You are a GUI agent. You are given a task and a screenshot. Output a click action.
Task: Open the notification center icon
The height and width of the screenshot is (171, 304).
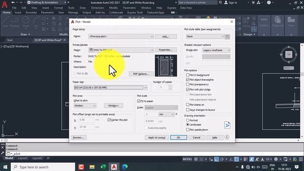click(296, 167)
